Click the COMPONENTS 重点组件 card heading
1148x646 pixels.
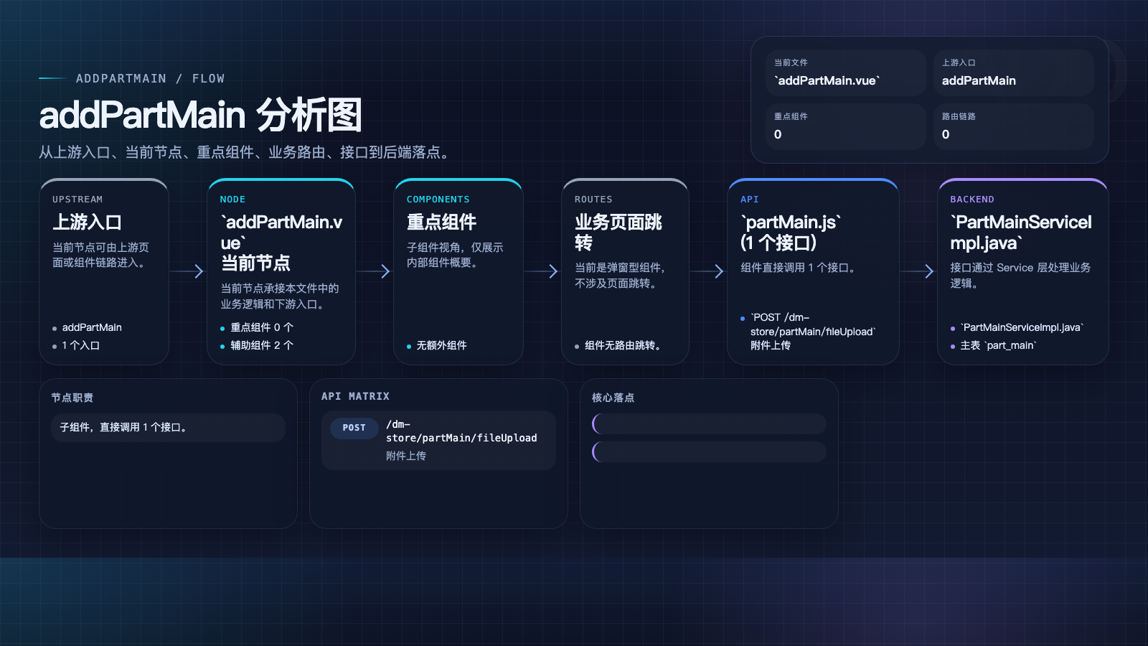441,222
